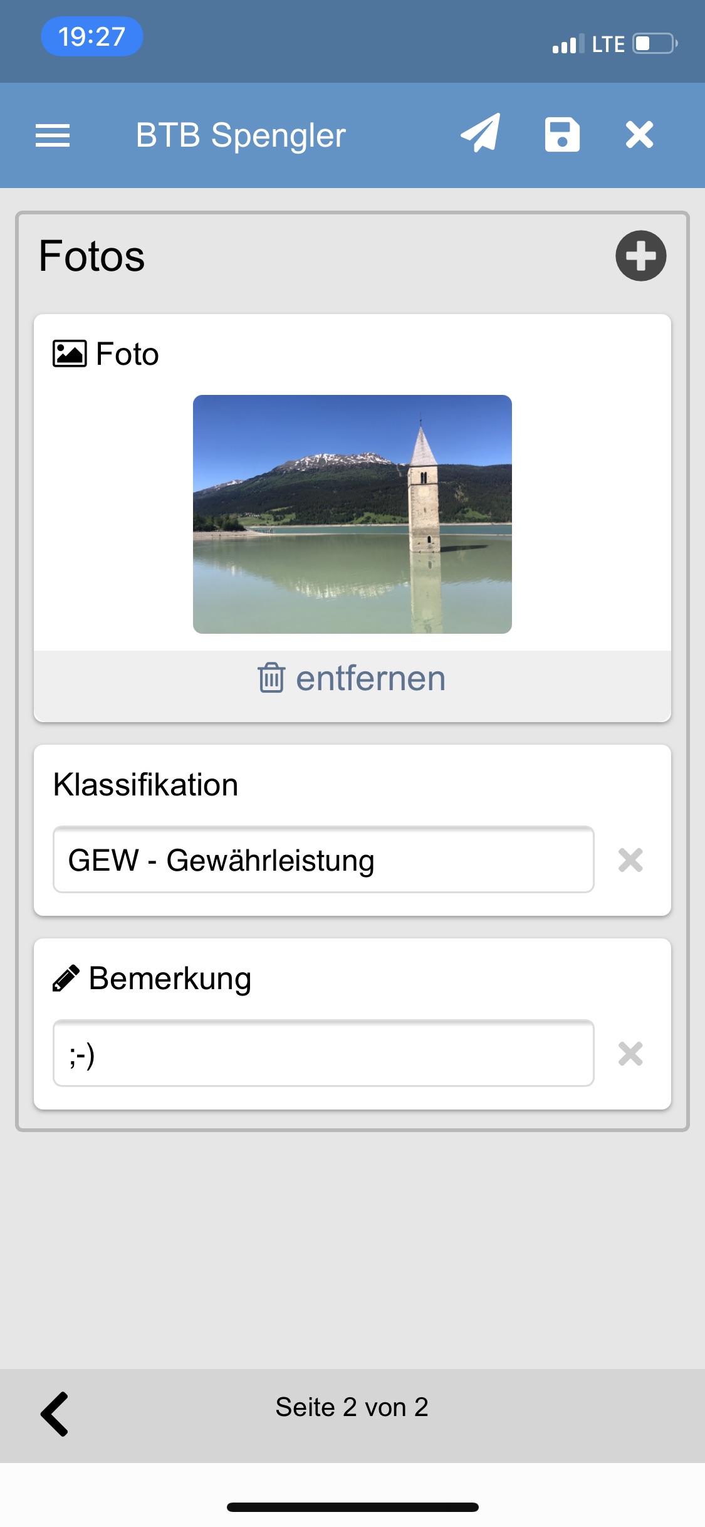Save the form using floppy disk icon

pos(562,135)
